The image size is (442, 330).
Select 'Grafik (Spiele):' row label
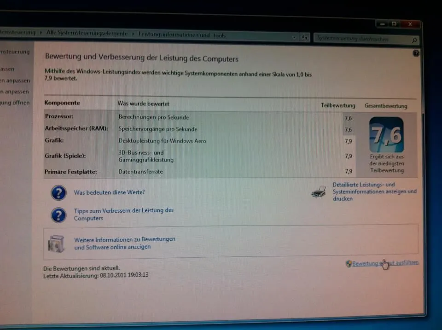65,156
